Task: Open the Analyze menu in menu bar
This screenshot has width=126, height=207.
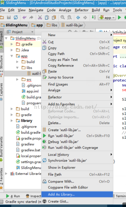Action: 65,10
